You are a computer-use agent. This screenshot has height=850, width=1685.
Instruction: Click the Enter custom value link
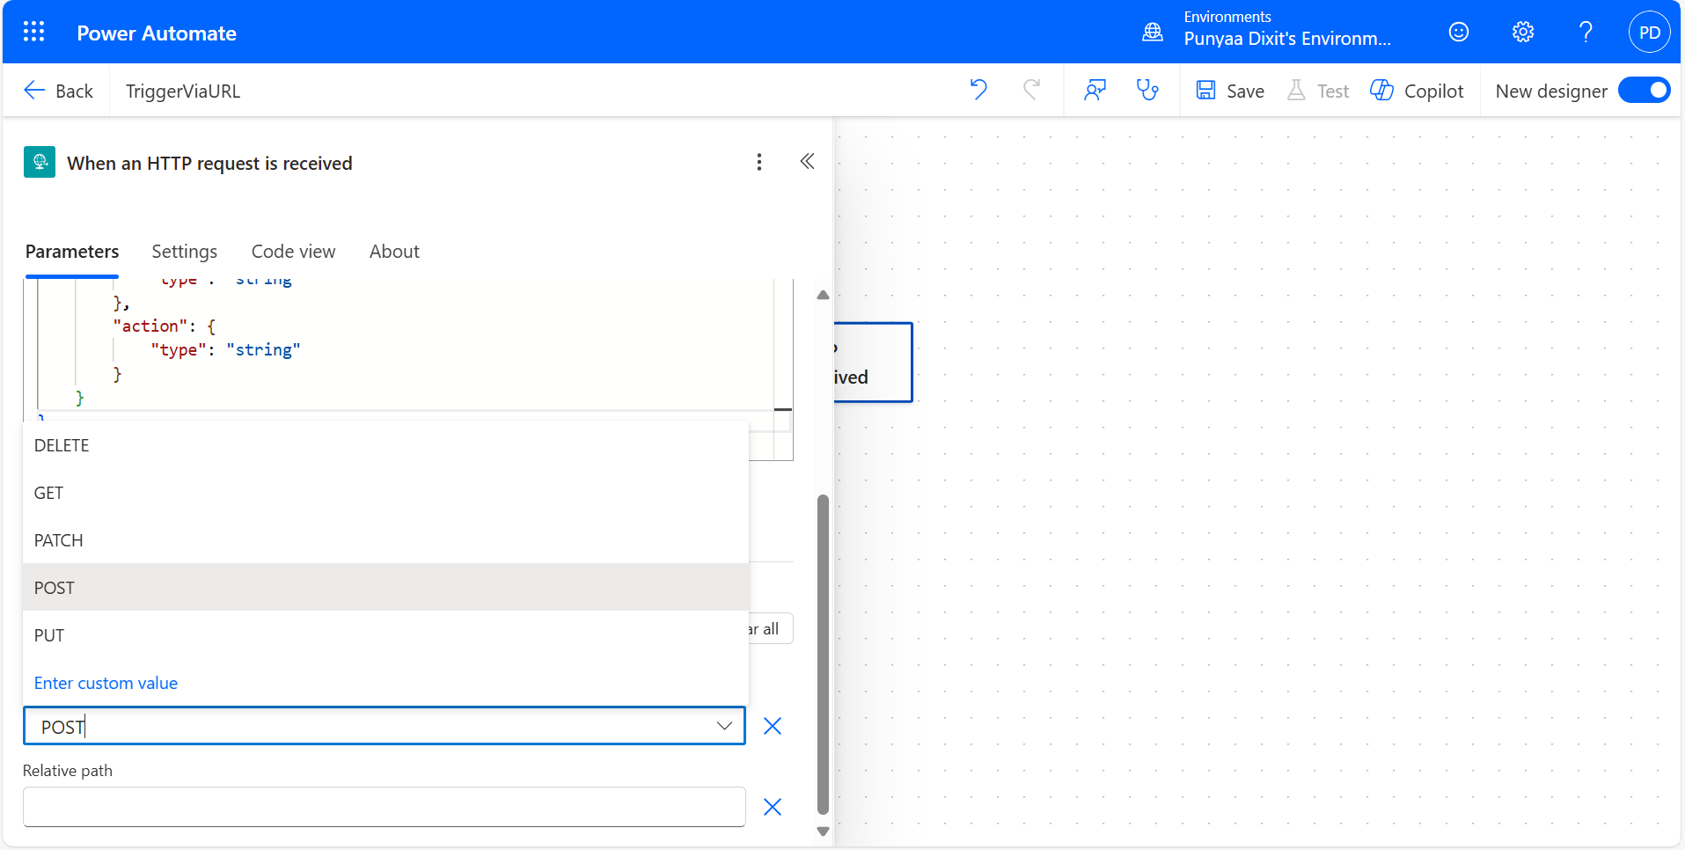[x=106, y=683]
